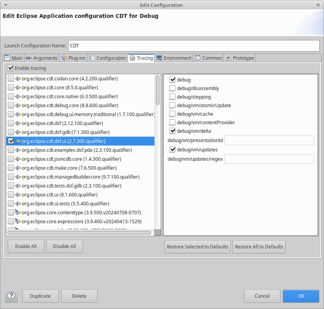Click plug-in icon beside org.eclipse.cdt.dsf.gdb
This screenshot has width=324, height=309.
click(18, 132)
